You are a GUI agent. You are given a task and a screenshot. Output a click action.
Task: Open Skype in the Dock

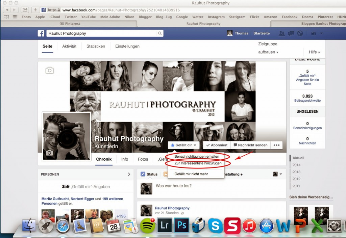coord(215,226)
